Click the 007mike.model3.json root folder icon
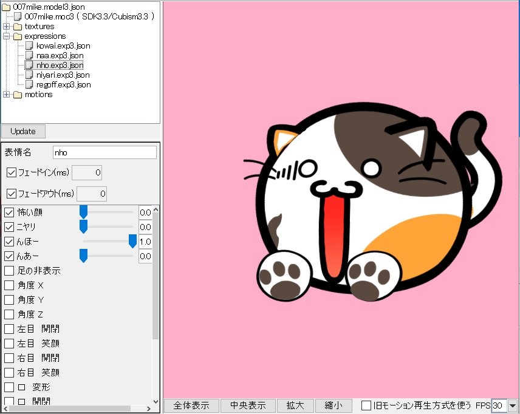Viewport: 520px width, 414px height. click(x=7, y=7)
